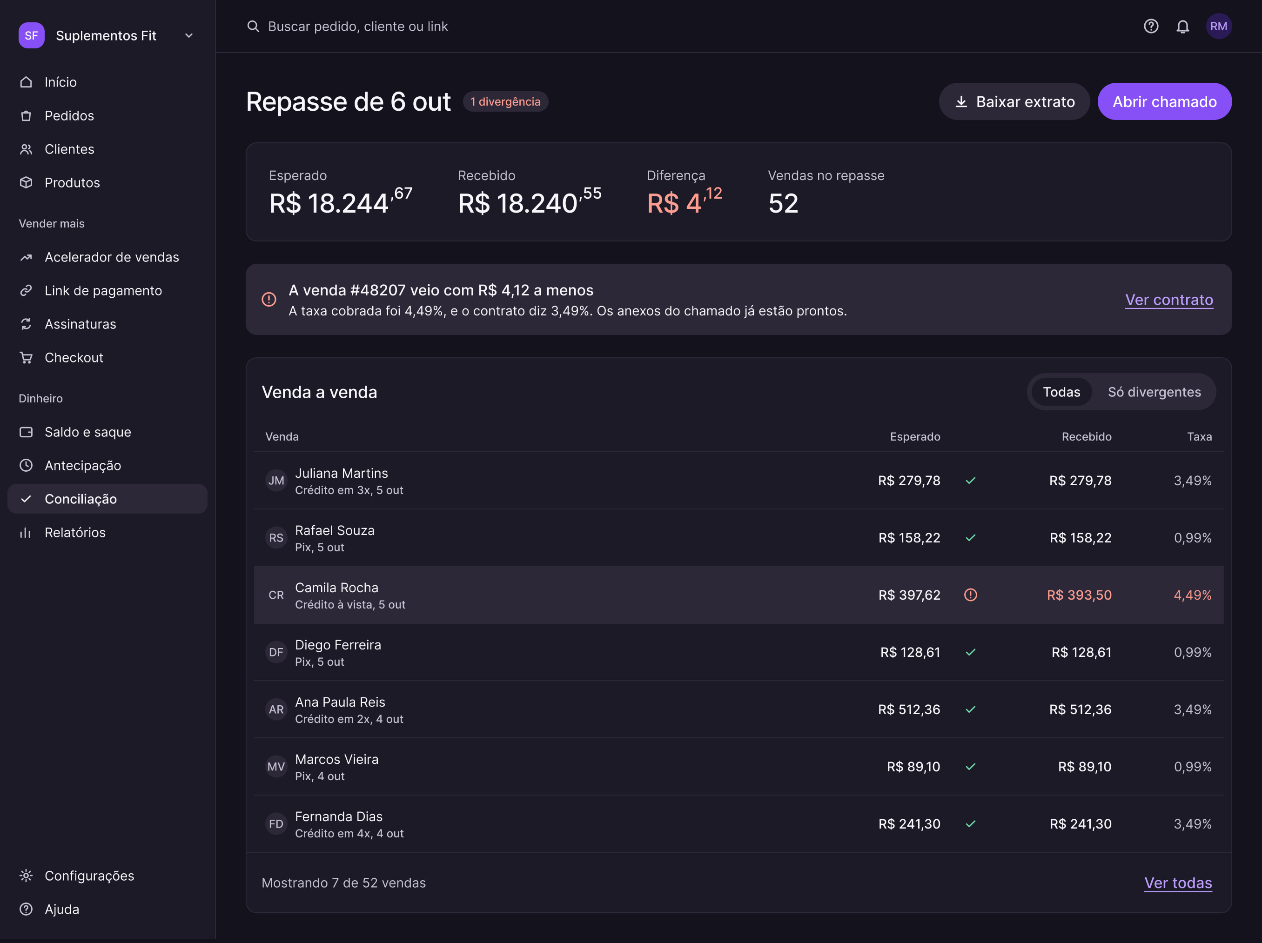Image resolution: width=1262 pixels, height=943 pixels.
Task: Open Relatórios in sidebar
Action: 107,532
